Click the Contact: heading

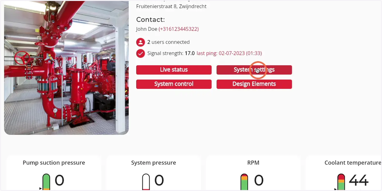(x=150, y=20)
